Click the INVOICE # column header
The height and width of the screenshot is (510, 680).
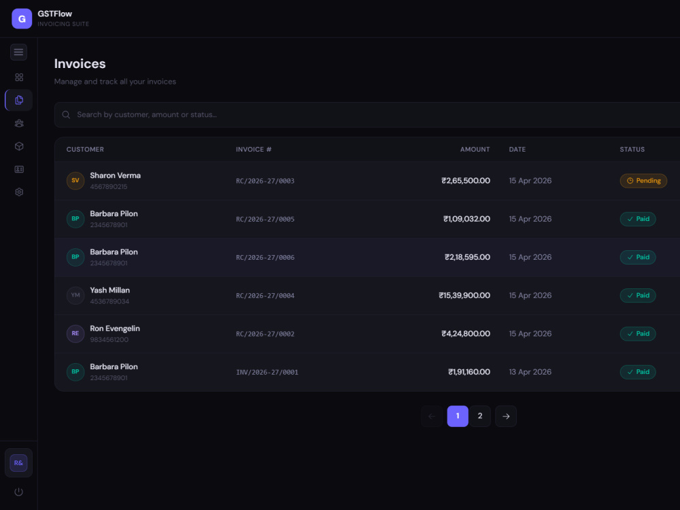click(254, 150)
